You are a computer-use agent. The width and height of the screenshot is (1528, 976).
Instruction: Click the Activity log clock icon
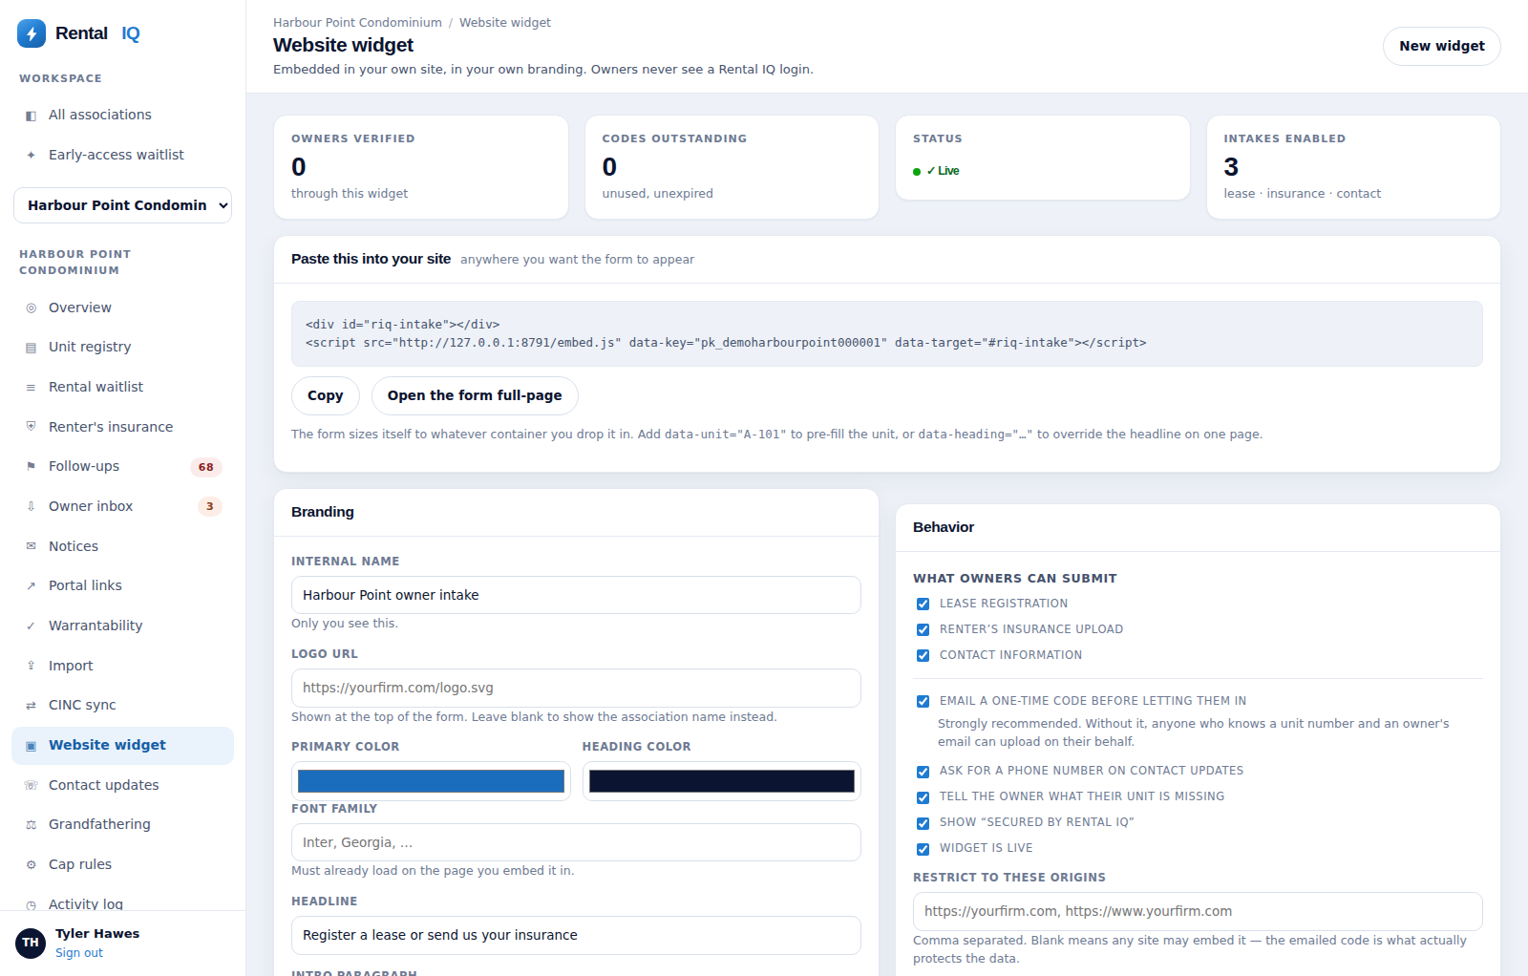pos(31,904)
